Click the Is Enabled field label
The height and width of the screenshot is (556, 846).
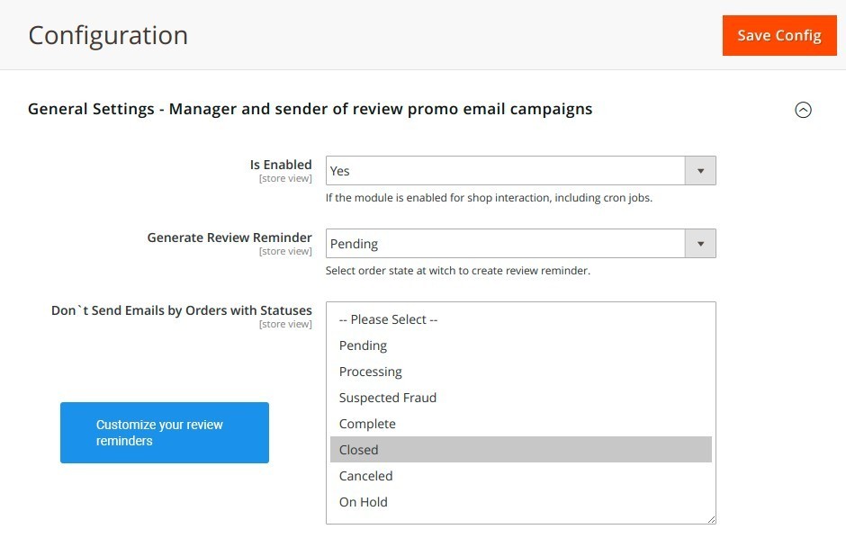281,165
